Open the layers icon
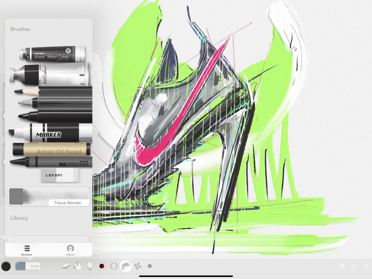 66,266
